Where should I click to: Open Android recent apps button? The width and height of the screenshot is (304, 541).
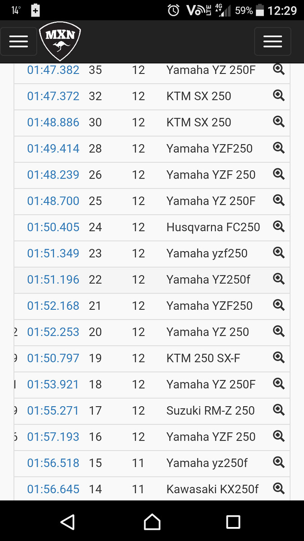click(233, 522)
